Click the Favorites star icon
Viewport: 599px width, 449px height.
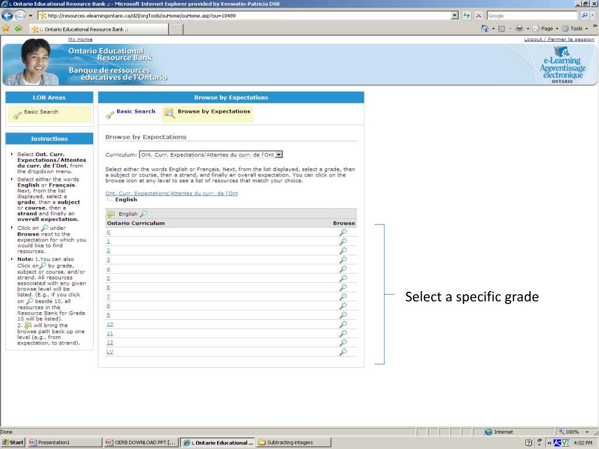[6, 29]
